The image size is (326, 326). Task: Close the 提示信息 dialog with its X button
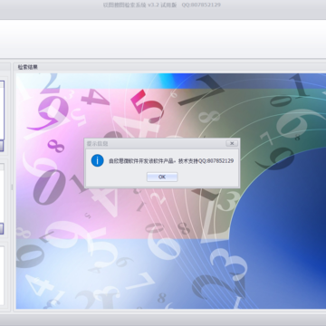[x=232, y=143]
